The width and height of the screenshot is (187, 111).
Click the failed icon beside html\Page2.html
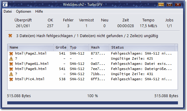[x=11, y=54]
